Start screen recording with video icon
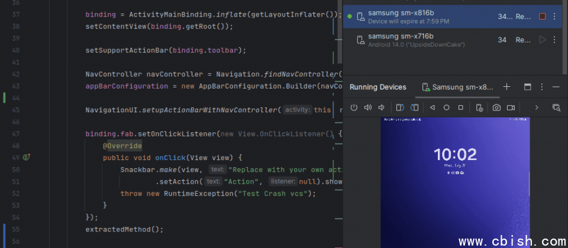This screenshot has height=248, width=568. tap(511, 107)
